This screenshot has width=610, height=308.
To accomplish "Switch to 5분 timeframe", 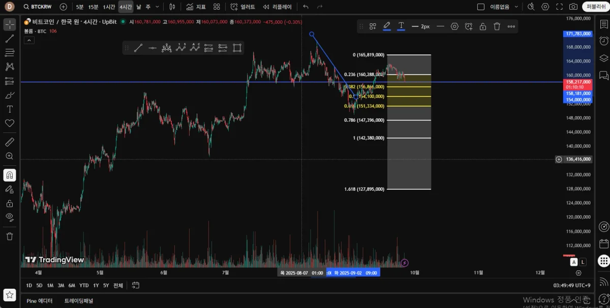I will click(80, 7).
